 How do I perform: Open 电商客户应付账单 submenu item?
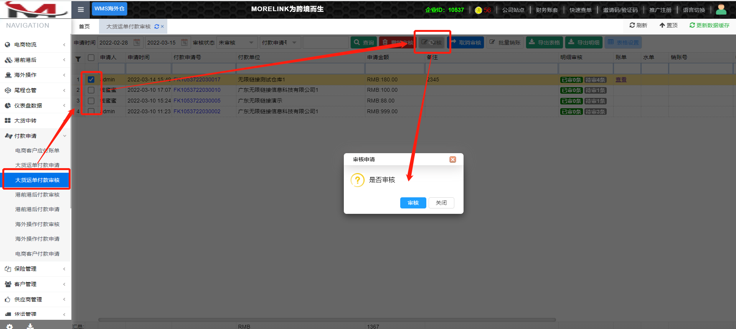pyautogui.click(x=37, y=150)
